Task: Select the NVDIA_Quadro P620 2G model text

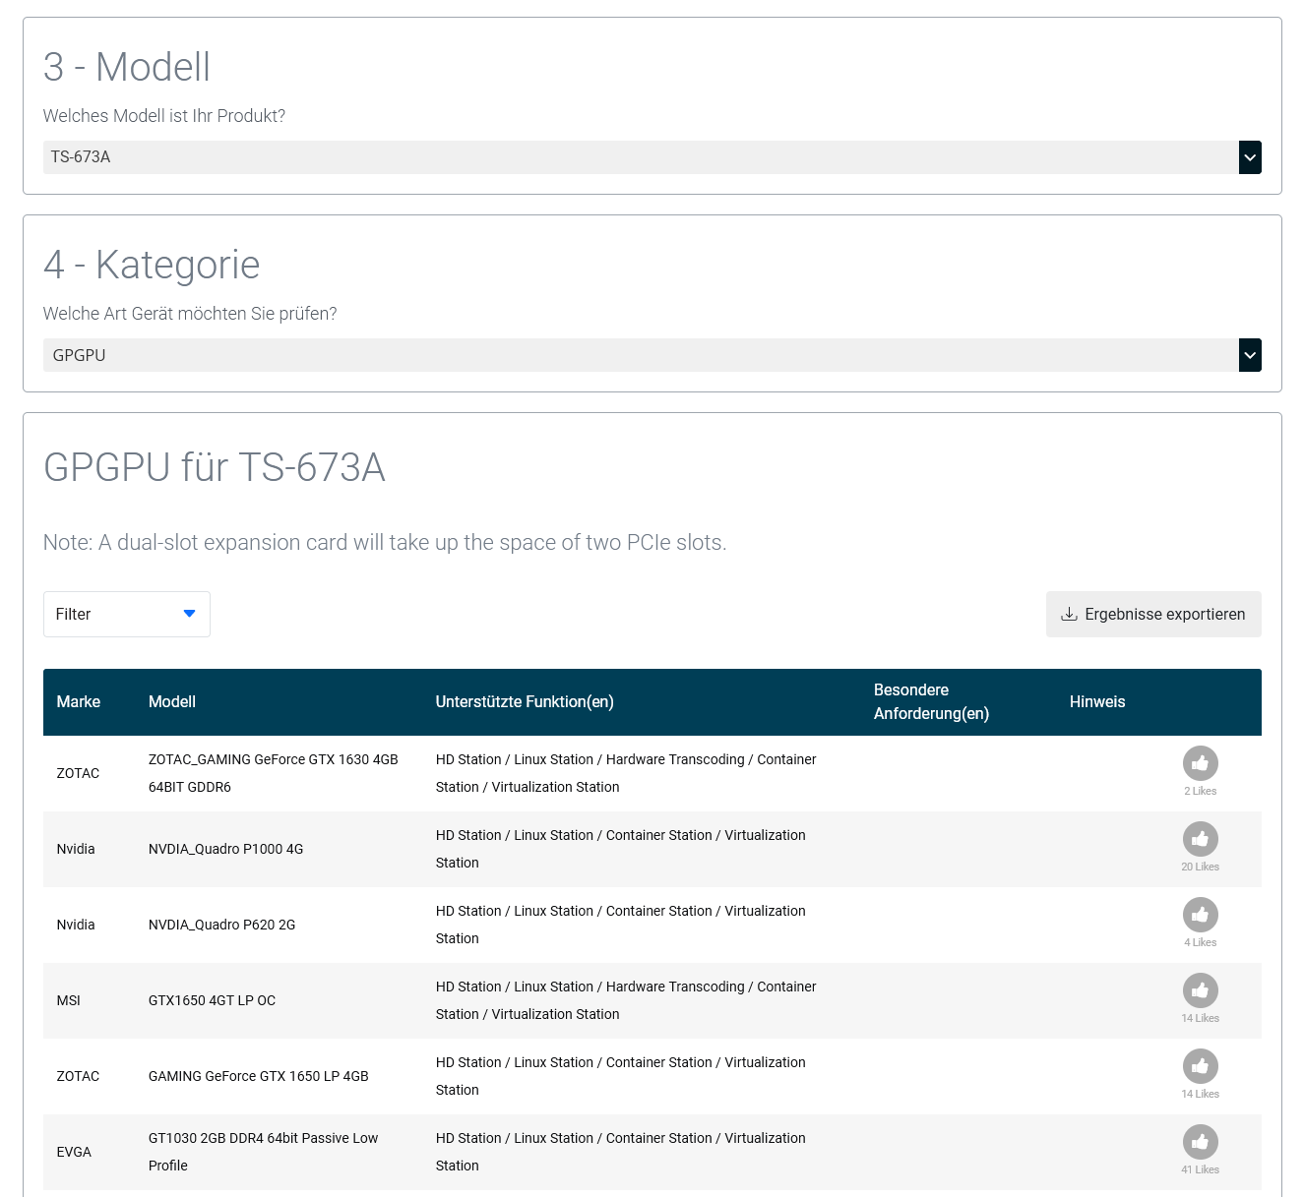Action: pos(221,925)
